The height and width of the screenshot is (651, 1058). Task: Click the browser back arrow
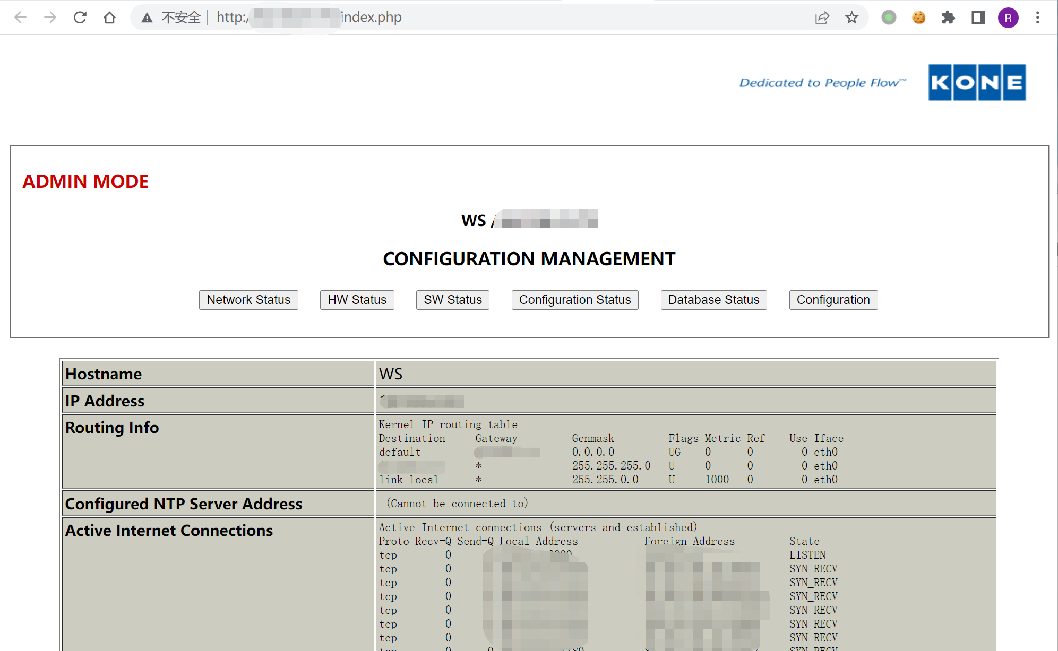(21, 18)
